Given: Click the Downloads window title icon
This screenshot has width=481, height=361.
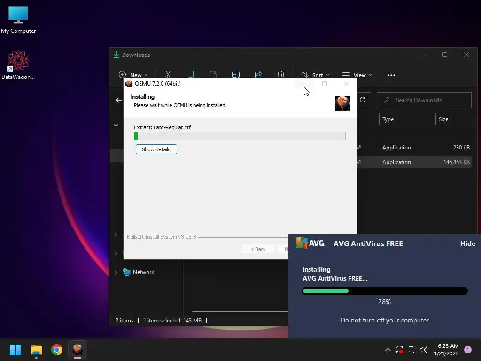Looking at the screenshot, I should [x=116, y=55].
